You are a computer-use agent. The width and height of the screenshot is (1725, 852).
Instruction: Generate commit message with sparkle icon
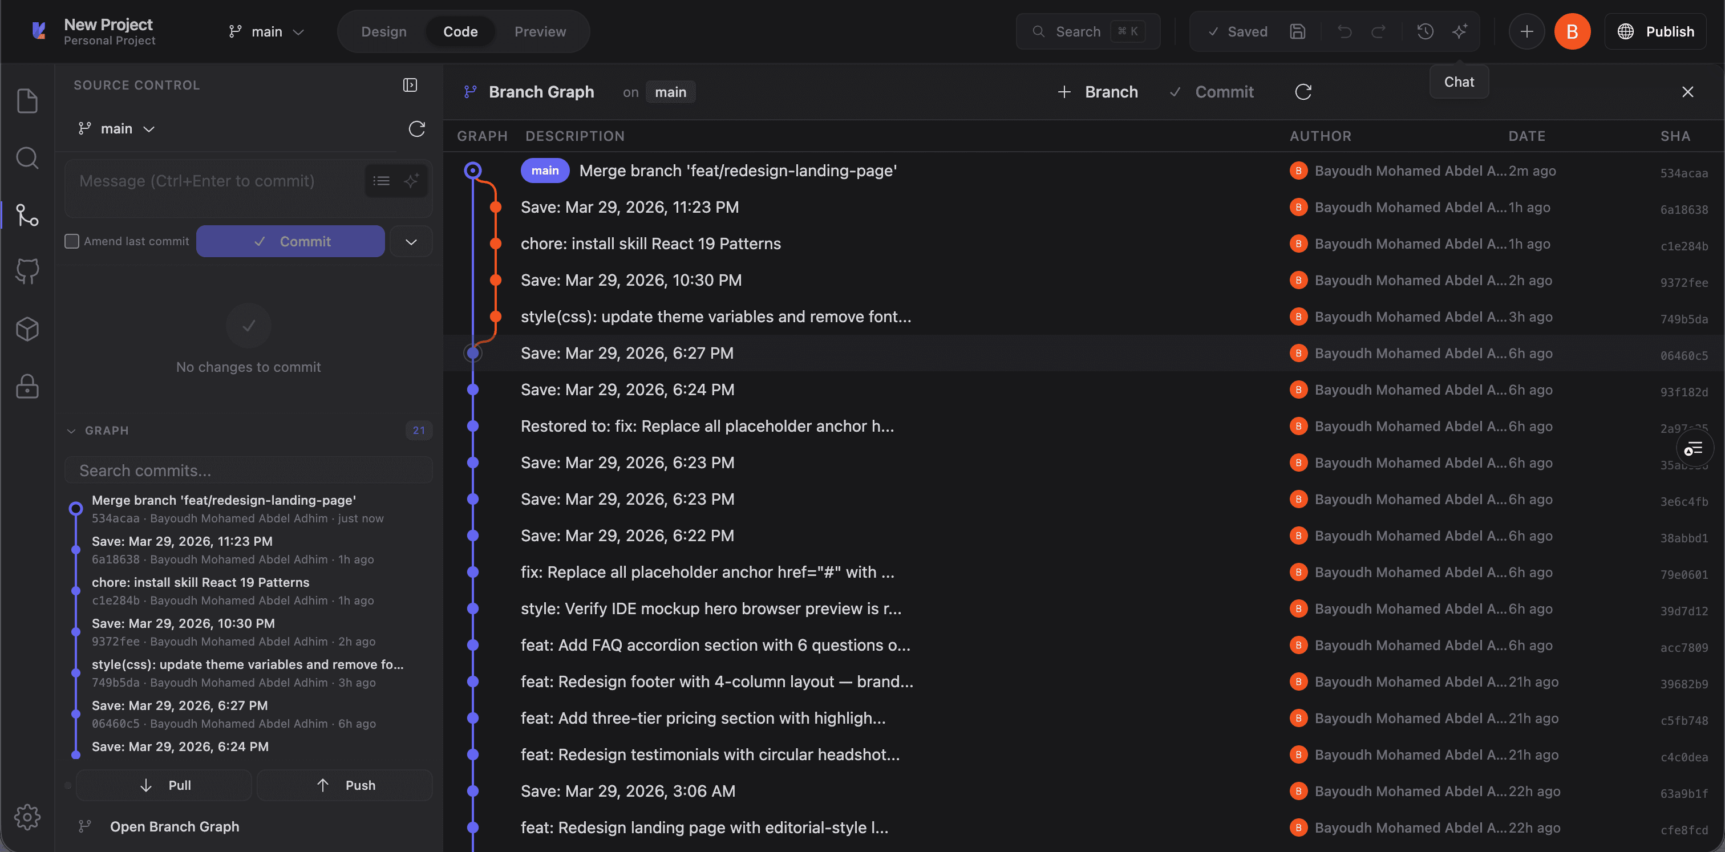click(411, 181)
